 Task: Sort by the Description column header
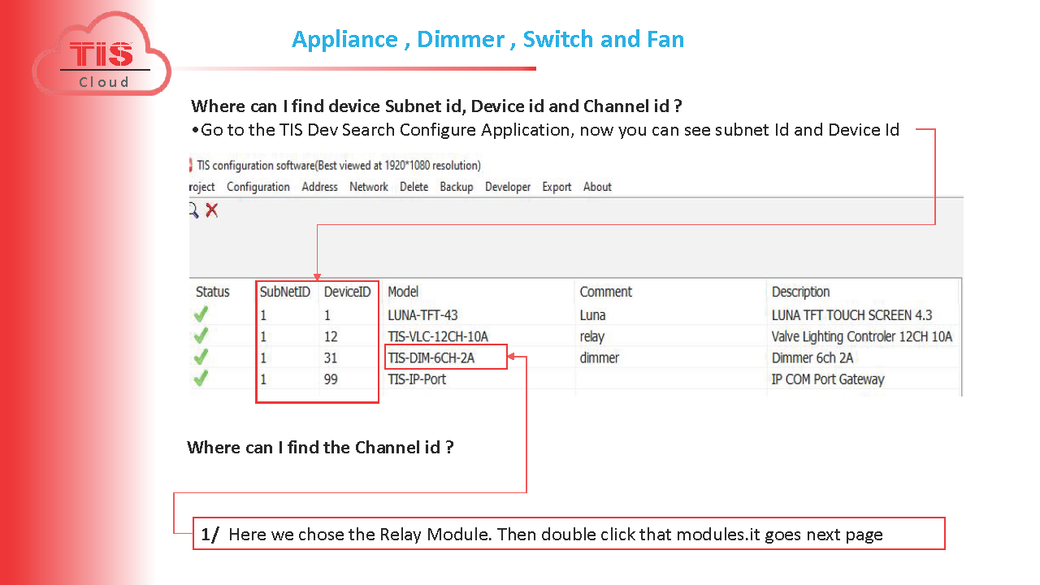(801, 292)
